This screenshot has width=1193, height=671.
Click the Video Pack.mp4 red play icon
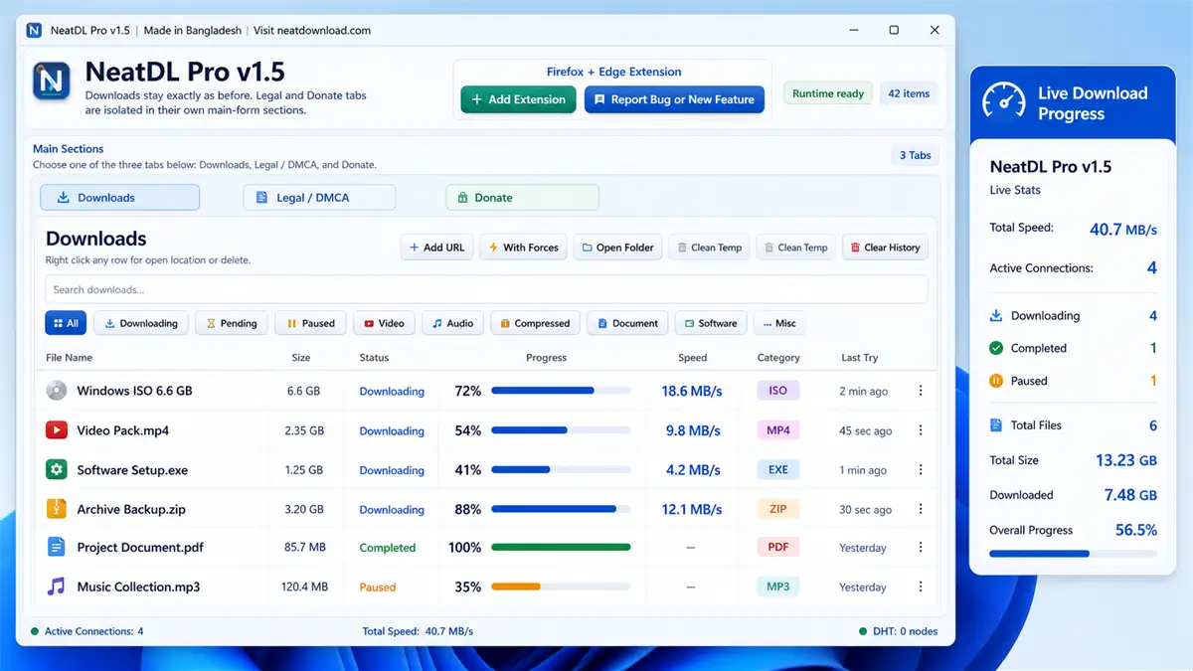57,430
